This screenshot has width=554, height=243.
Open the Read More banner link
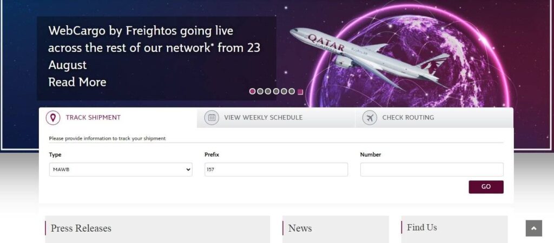[x=77, y=82]
